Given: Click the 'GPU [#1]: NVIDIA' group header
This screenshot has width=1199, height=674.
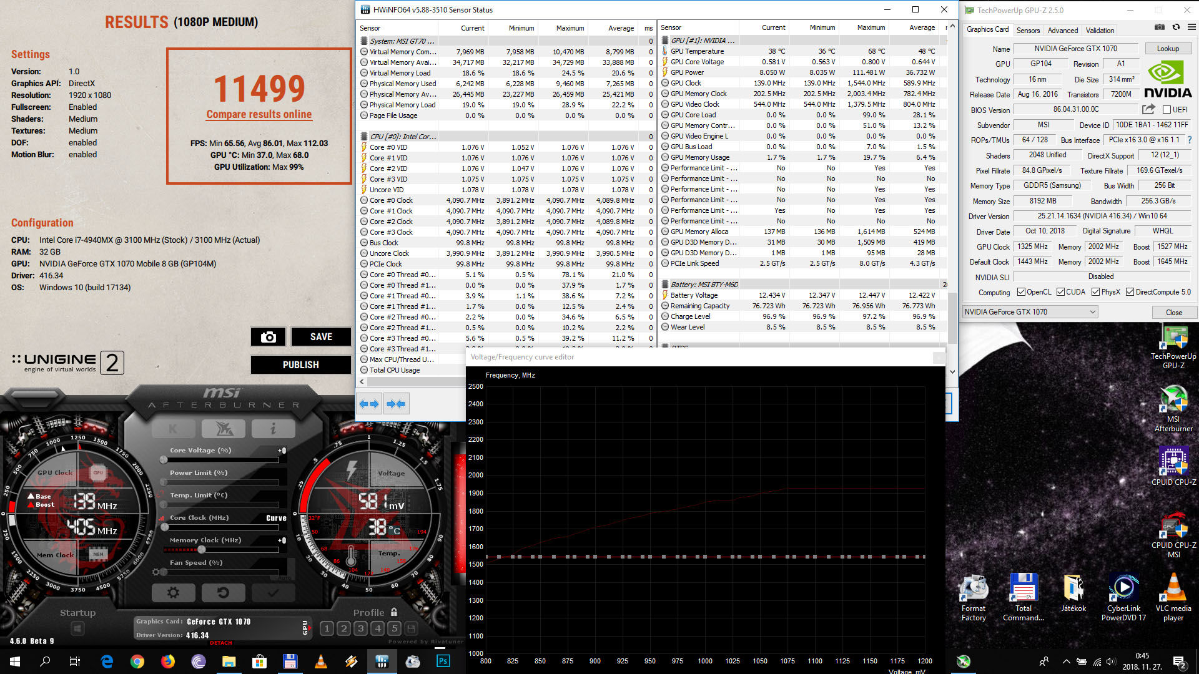Looking at the screenshot, I should pyautogui.click(x=702, y=41).
